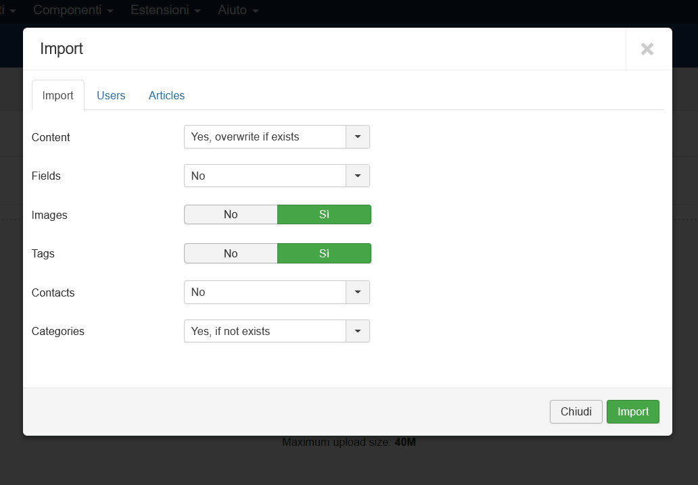Viewport: 698px width, 485px height.
Task: Set Tags option to Sì
Action: [x=324, y=253]
